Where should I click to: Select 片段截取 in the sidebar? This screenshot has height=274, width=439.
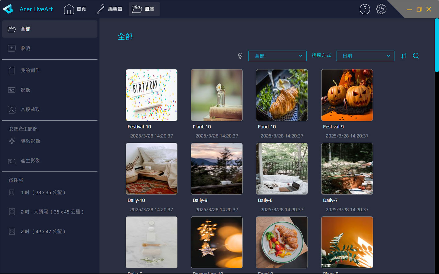point(30,109)
